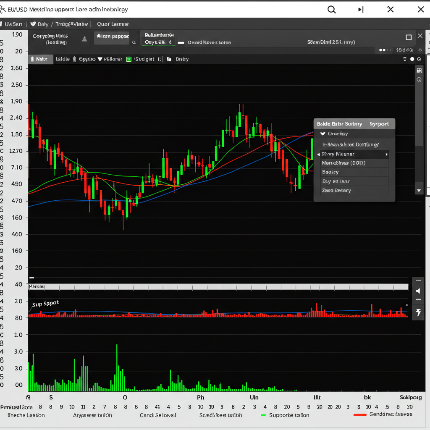Click the 394 value readout near top right

click(x=404, y=50)
